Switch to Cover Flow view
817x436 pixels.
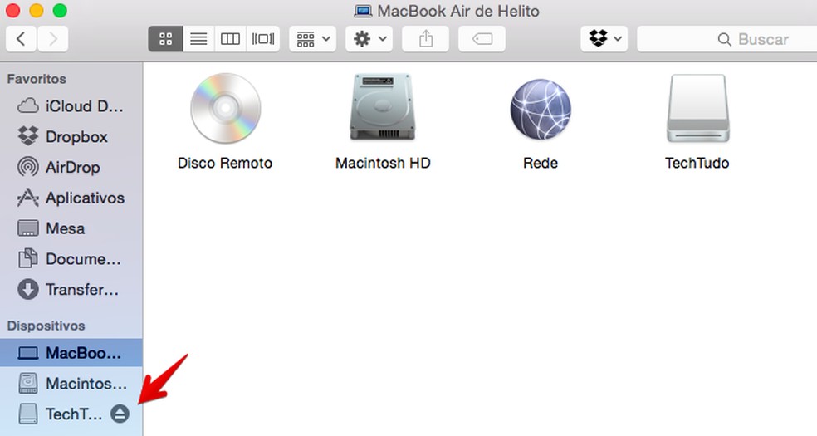[x=262, y=39]
